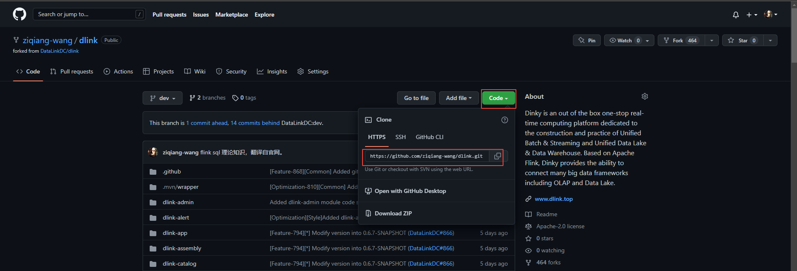Image resolution: width=797 pixels, height=271 pixels.
Task: Open the dlink-catalog folder
Action: tap(179, 264)
